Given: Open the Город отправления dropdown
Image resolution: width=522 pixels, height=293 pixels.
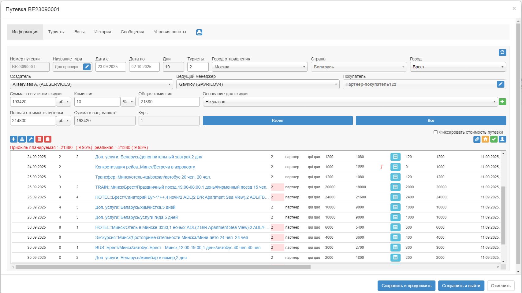Looking at the screenshot, I should pos(259,67).
